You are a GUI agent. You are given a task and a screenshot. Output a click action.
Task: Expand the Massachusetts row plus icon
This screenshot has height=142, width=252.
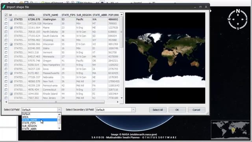(11, 73)
